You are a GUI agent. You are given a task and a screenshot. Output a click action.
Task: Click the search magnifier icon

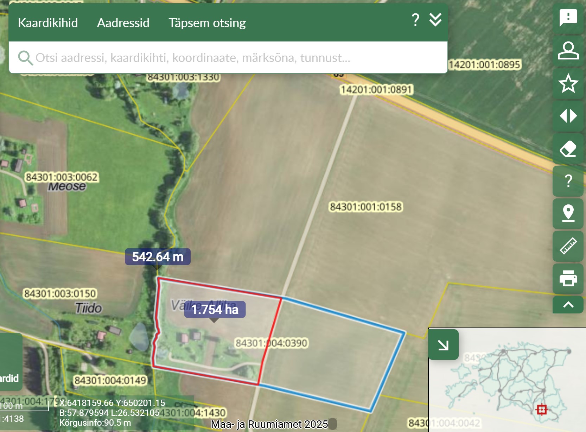coord(25,58)
